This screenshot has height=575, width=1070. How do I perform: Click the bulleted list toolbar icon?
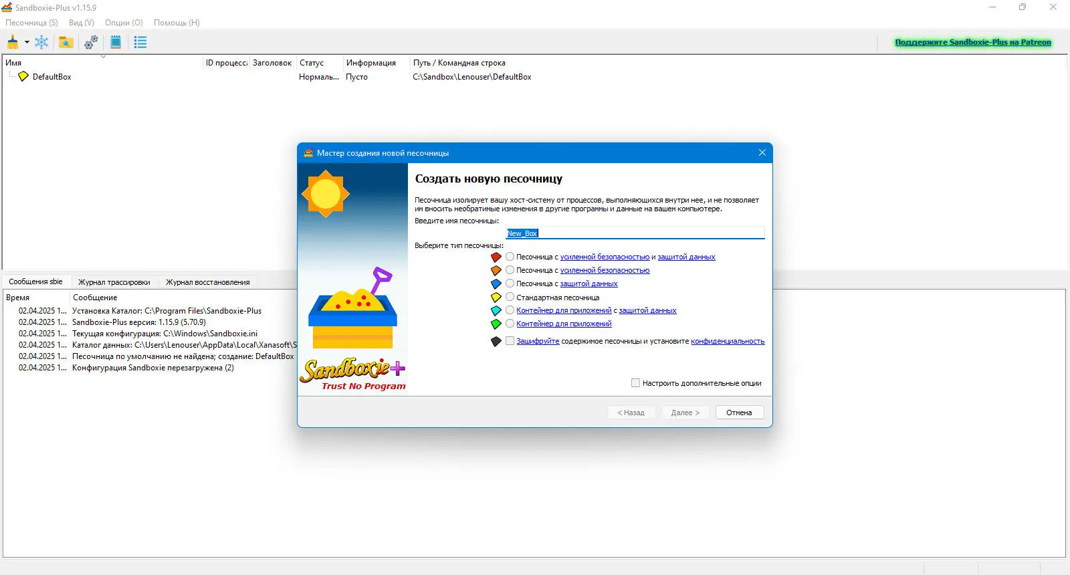(140, 42)
